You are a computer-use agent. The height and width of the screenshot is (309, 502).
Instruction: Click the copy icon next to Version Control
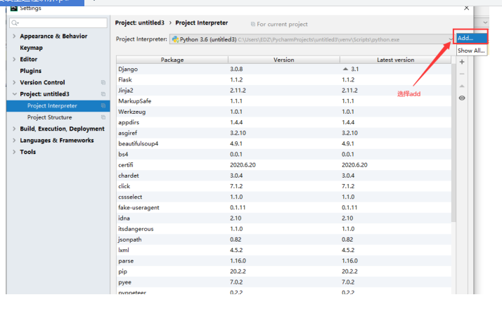click(103, 83)
